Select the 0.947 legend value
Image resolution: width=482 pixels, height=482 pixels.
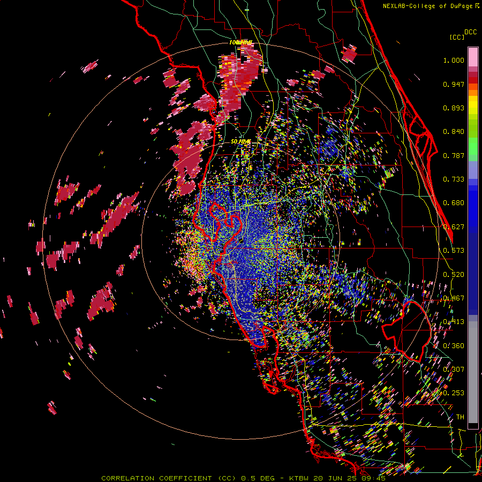click(454, 84)
